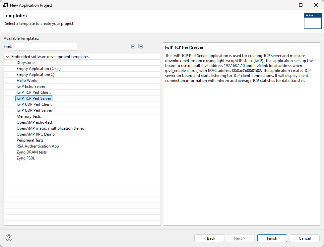The width and height of the screenshot is (324, 247).
Task: Select the lwIP UDP Perf Server template
Action: (x=34, y=110)
